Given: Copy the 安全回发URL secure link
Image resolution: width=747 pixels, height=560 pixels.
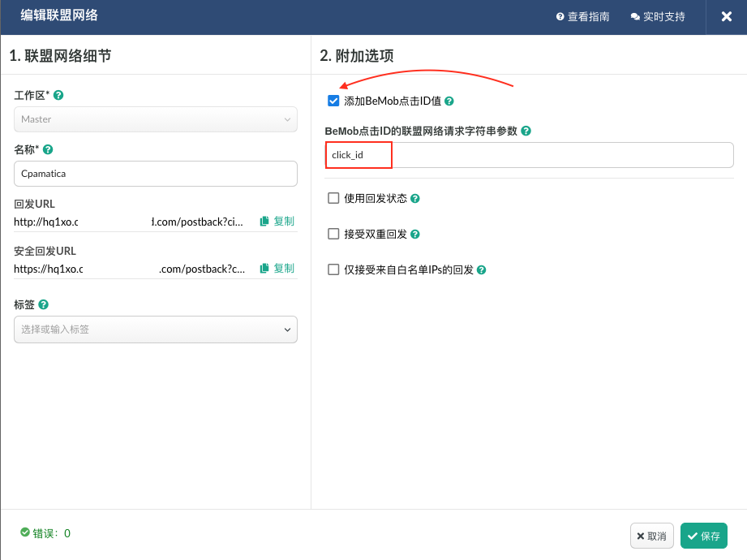Looking at the screenshot, I should tap(277, 269).
